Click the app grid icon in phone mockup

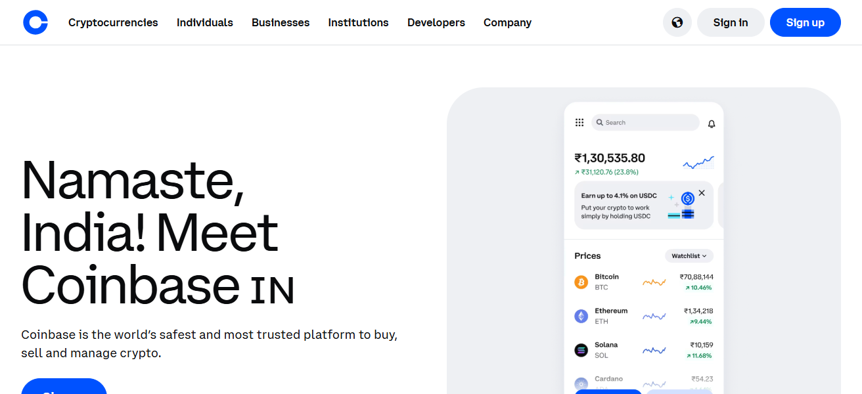(579, 122)
